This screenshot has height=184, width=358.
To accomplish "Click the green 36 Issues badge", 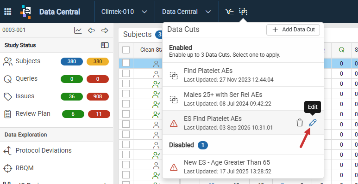I will [x=72, y=97].
